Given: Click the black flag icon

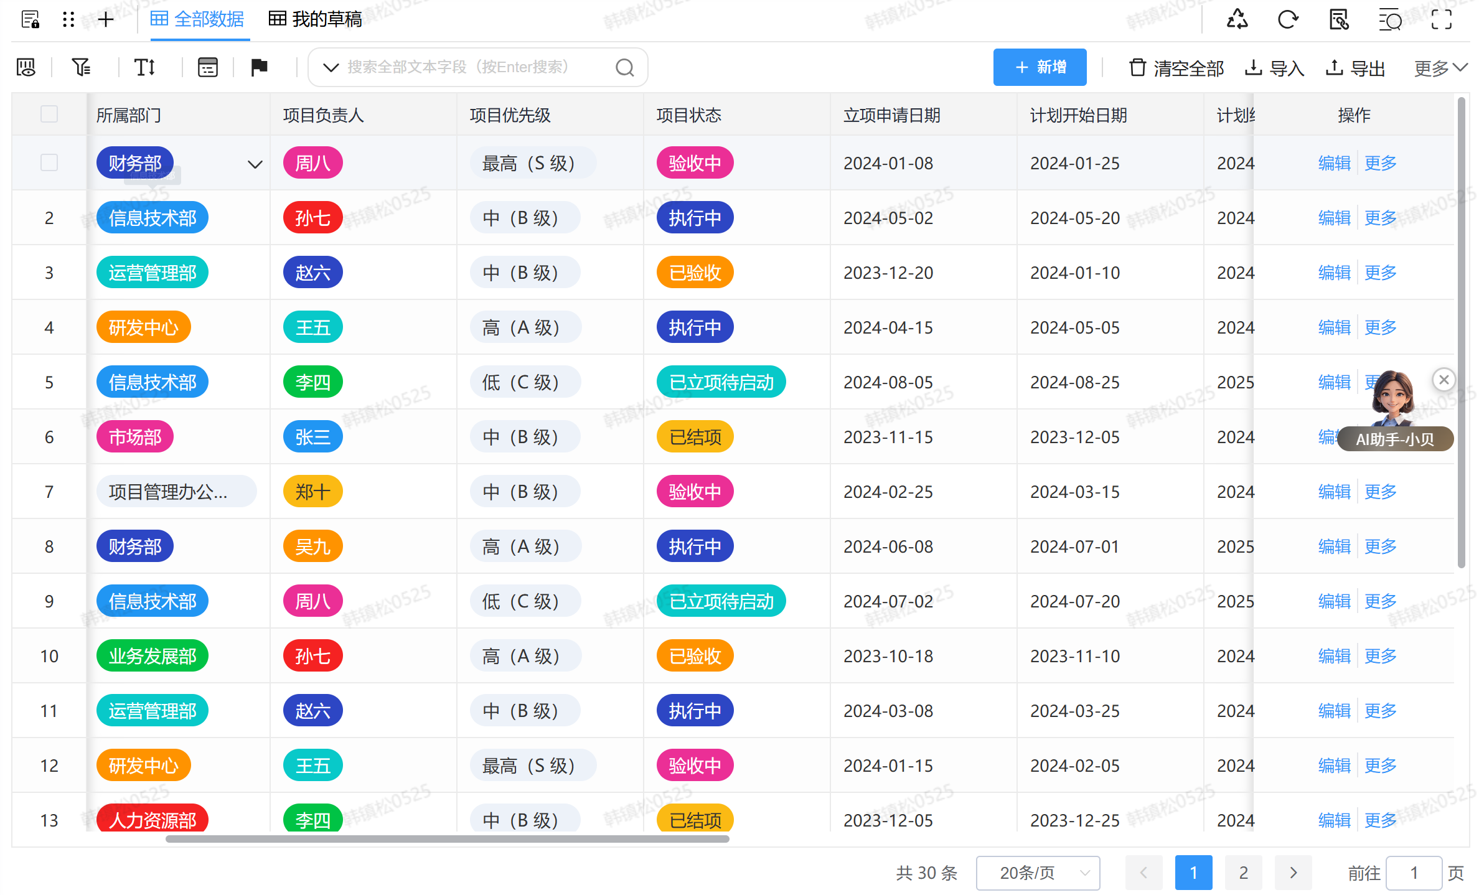Looking at the screenshot, I should click(259, 67).
